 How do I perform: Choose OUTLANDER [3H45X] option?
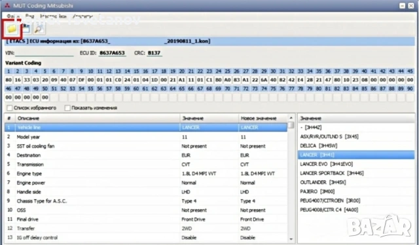point(356,182)
